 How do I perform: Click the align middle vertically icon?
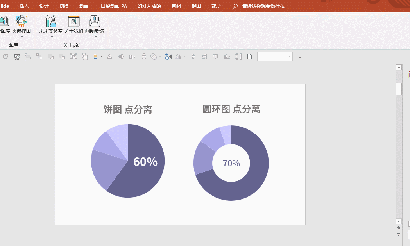point(121,56)
